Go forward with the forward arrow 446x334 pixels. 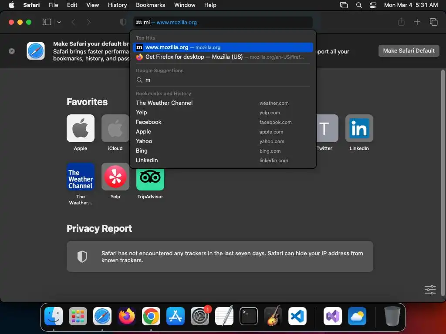coord(88,22)
